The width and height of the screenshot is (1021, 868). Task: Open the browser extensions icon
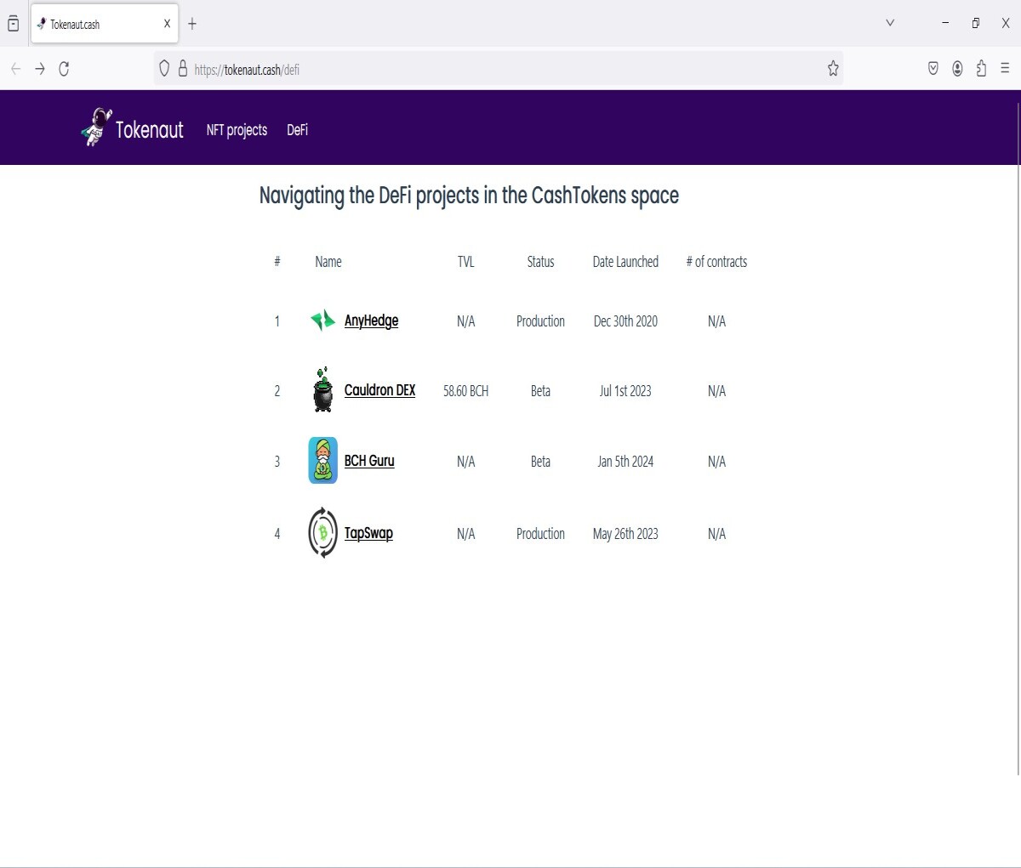click(x=981, y=69)
